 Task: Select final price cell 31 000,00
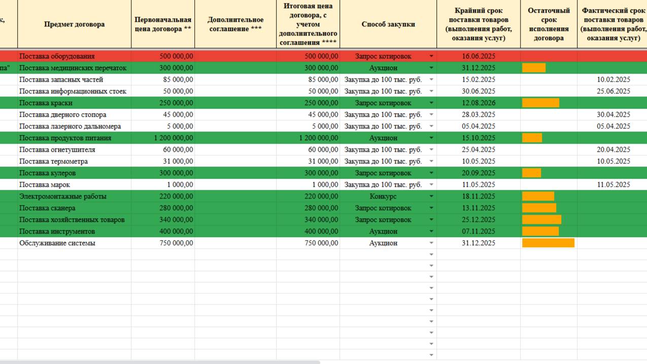coord(308,161)
